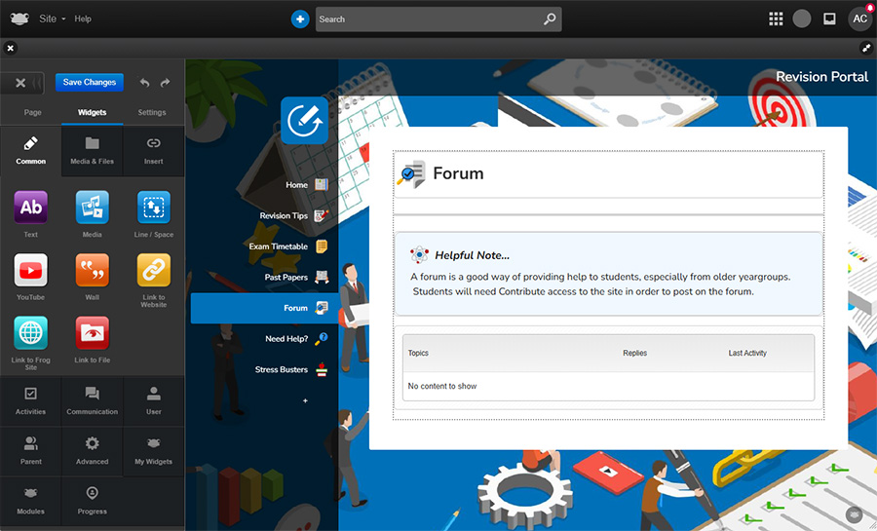Choose the Link to Website widget
The image size is (877, 531).
coord(153,270)
